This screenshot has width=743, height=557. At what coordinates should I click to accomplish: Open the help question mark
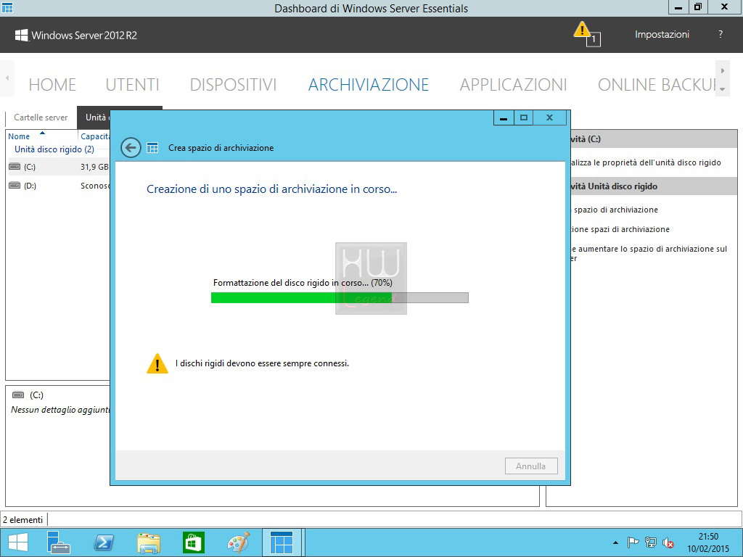pos(721,35)
